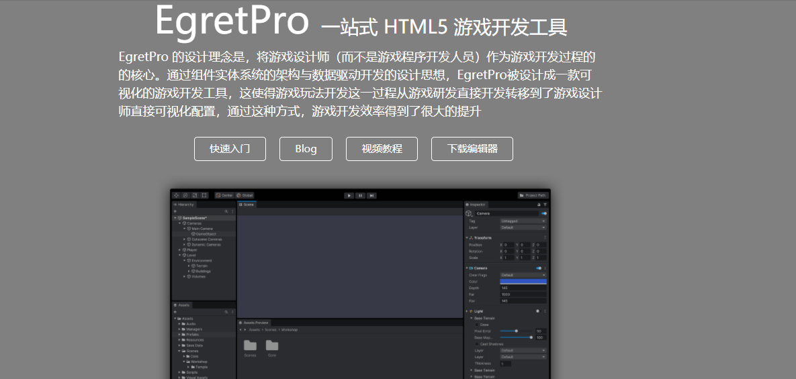This screenshot has height=379, width=796.
Task: Click the Global coordinate mode button
Action: tap(245, 196)
